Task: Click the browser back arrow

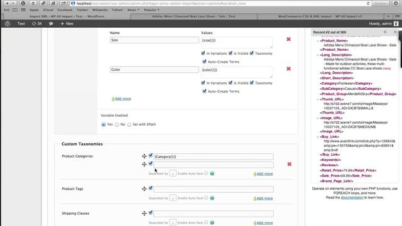Action: [x=7, y=3]
